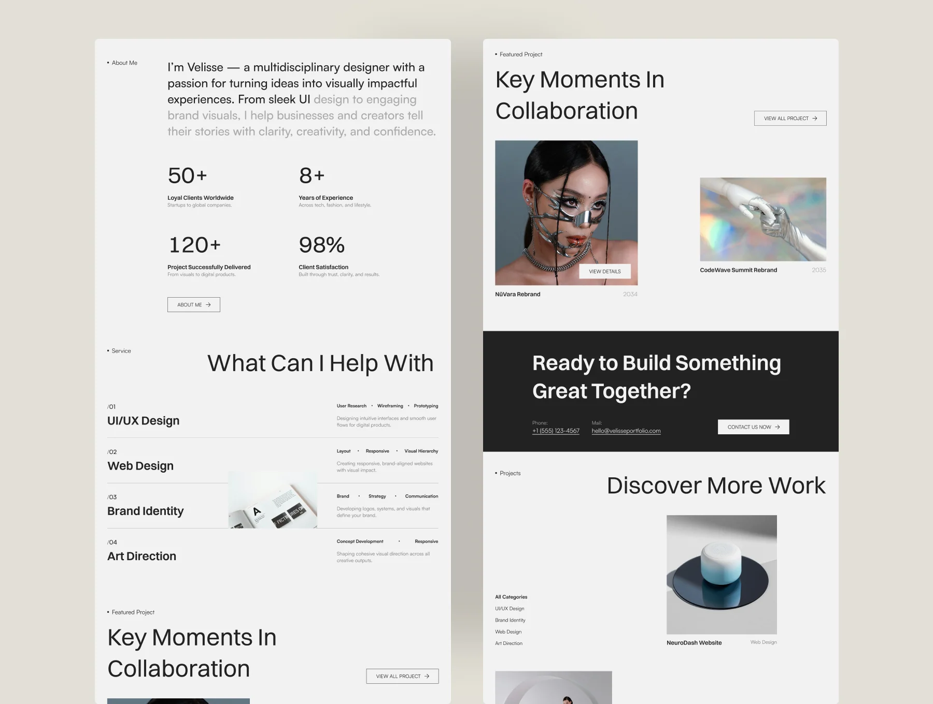Filter projects by Art Direction under All Categories

pos(508,643)
